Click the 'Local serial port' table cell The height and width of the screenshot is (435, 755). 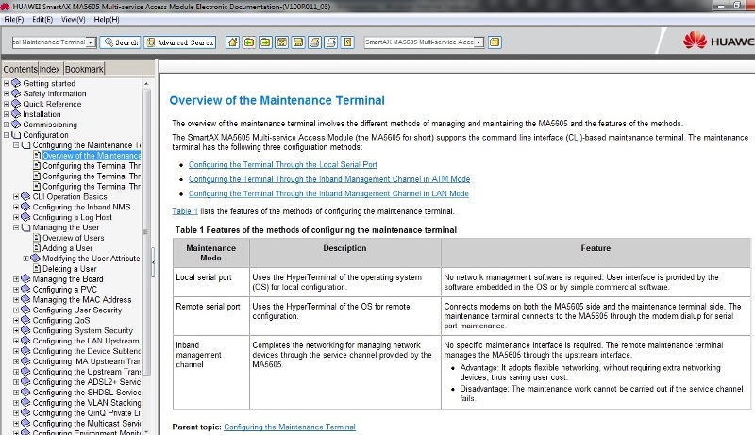pos(210,282)
